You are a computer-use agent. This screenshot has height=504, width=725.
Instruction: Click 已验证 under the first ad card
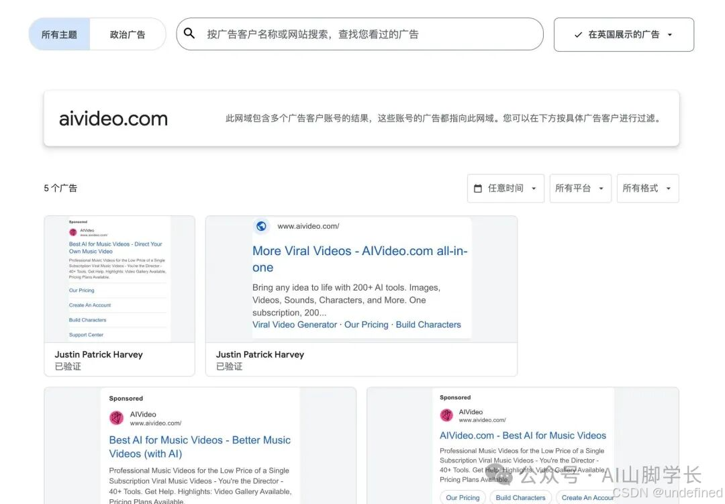(x=68, y=366)
